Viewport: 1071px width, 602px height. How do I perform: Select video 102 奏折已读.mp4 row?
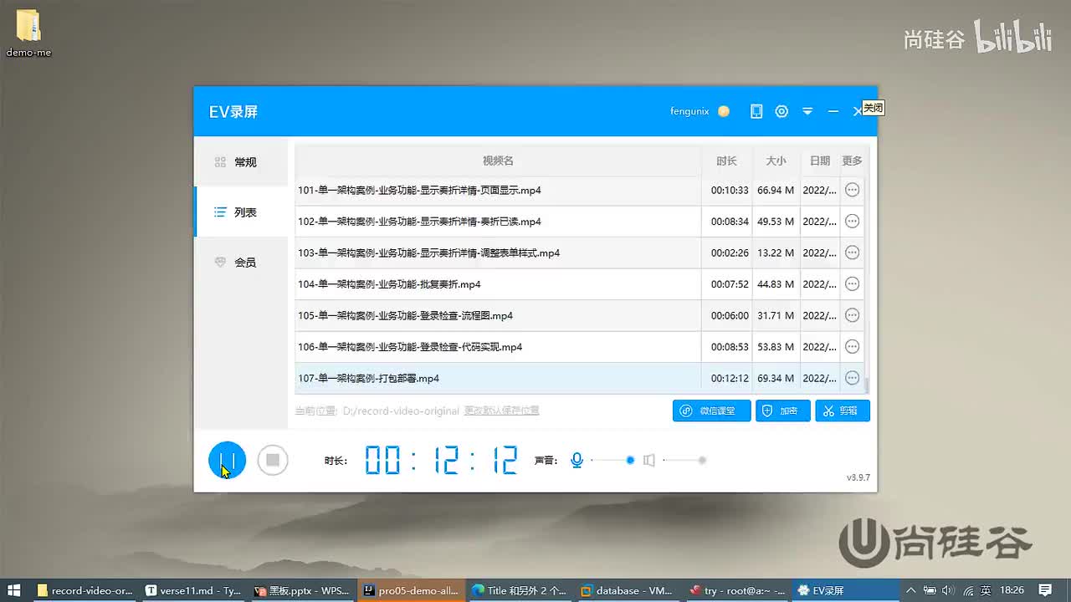[x=580, y=222]
